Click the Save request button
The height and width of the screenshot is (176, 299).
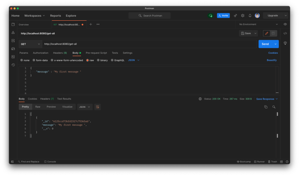pyautogui.click(x=246, y=33)
